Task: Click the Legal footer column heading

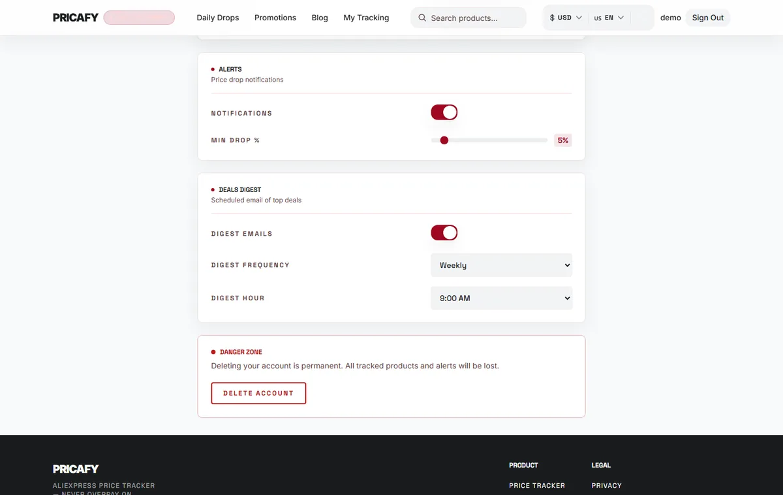Action: 601,466
